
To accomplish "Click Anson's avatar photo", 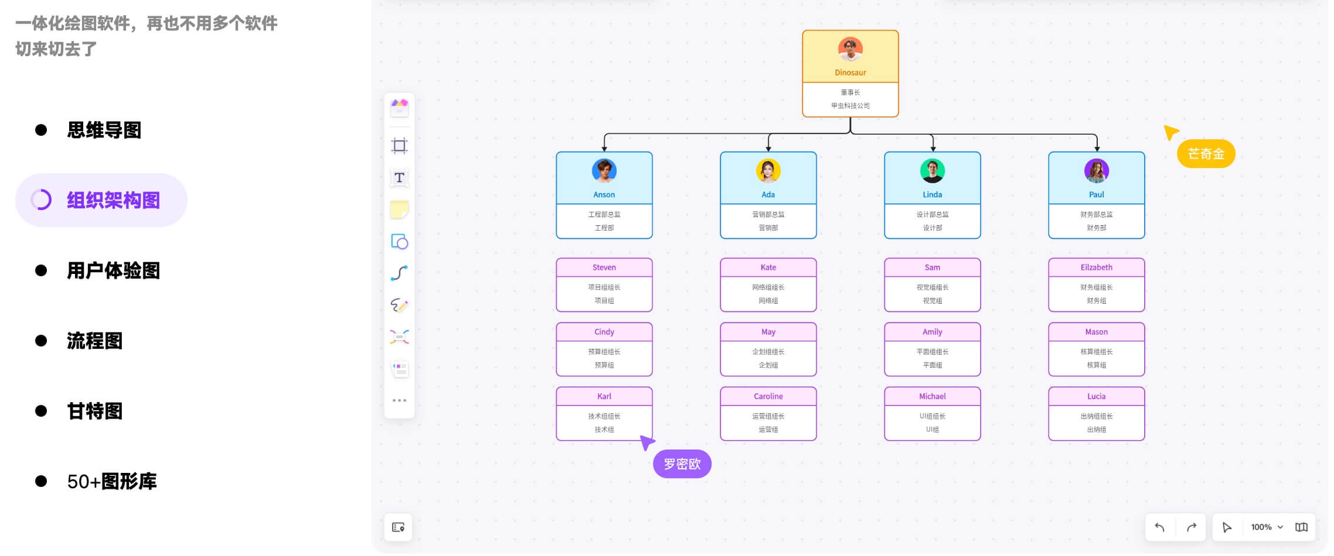I will coord(604,171).
